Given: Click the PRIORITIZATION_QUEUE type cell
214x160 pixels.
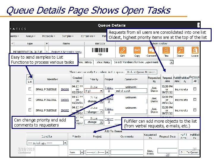Looking at the screenshot, I should (x=28, y=52).
